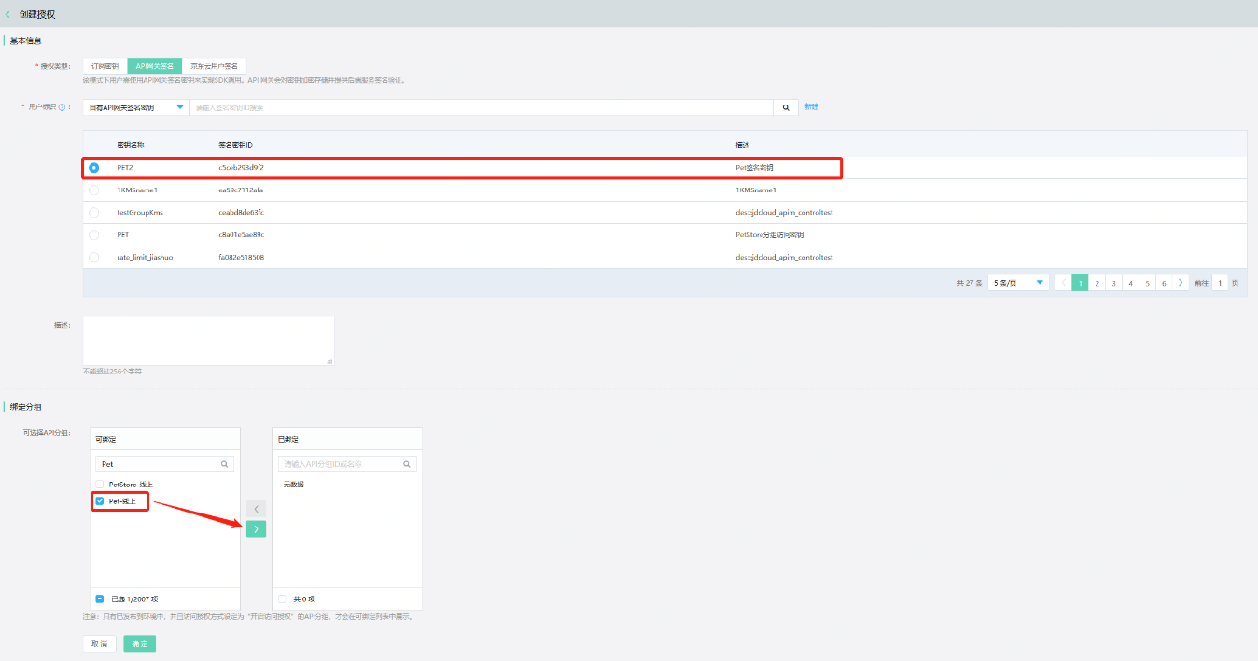
Task: Click the magnifier in the 可绑定 search box
Action: tap(222, 463)
